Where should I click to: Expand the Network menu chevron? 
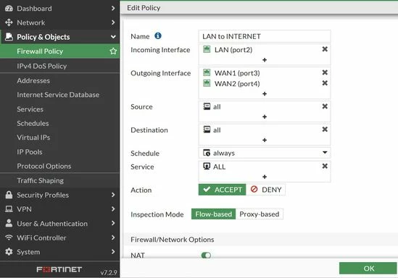pos(113,22)
